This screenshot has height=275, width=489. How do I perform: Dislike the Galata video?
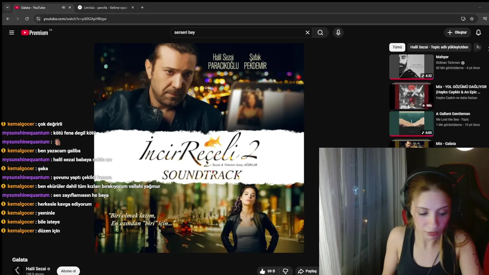[x=285, y=271]
